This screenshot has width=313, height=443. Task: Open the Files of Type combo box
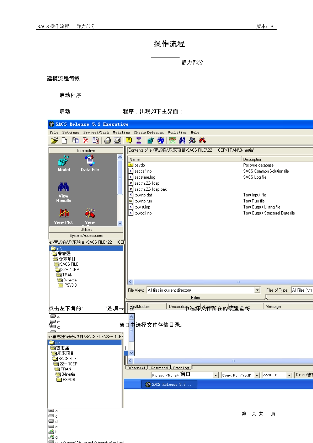click(x=302, y=290)
